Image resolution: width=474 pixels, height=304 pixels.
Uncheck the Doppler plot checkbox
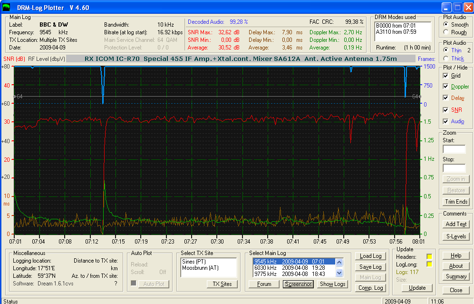coord(445,87)
